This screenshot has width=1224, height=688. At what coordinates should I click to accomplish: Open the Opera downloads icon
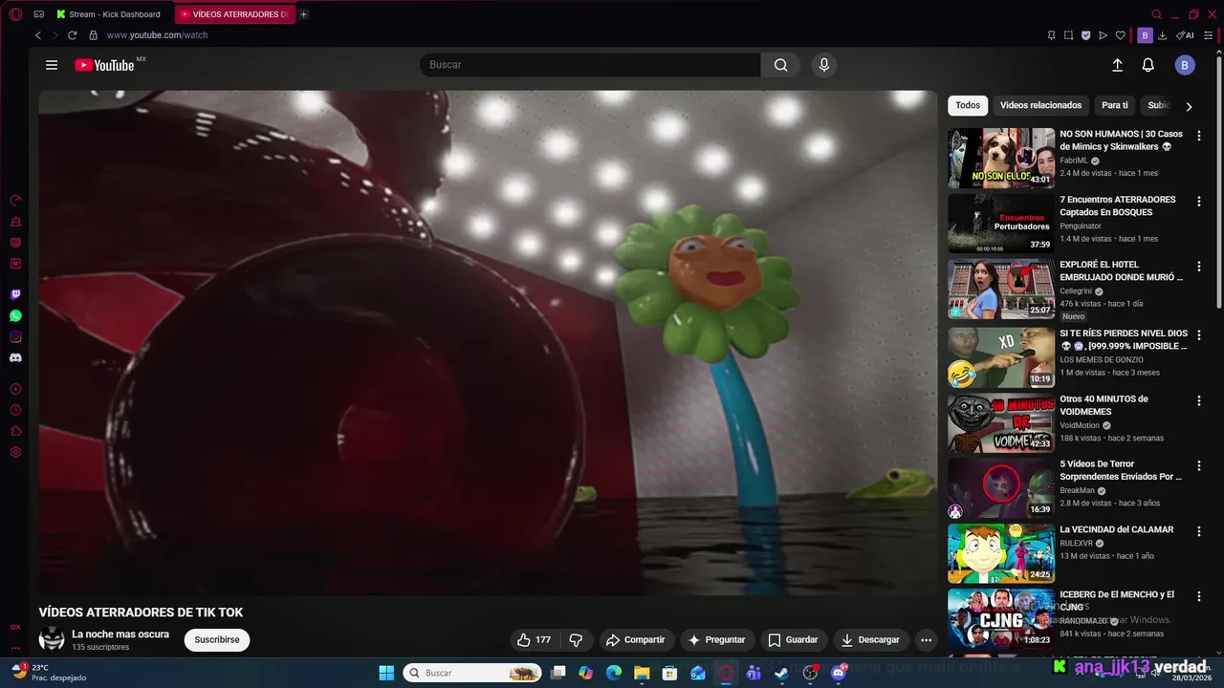pyautogui.click(x=1162, y=35)
